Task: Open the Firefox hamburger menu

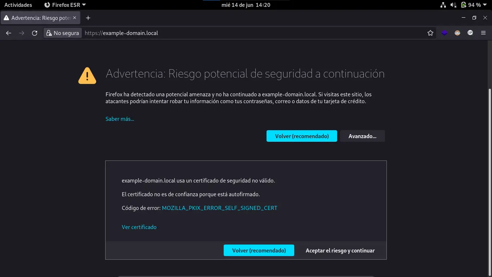Action: tap(483, 33)
